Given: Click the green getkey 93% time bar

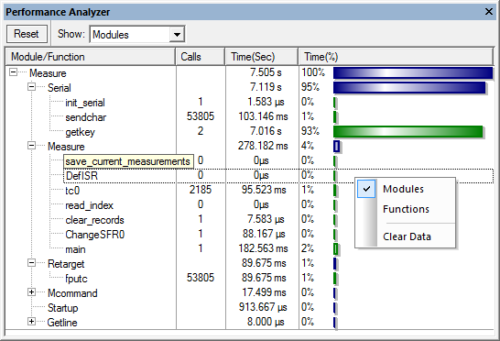Looking at the screenshot, I should pyautogui.click(x=408, y=132).
